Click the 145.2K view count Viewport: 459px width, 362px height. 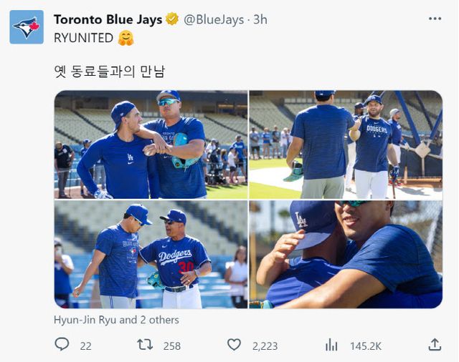(x=366, y=346)
